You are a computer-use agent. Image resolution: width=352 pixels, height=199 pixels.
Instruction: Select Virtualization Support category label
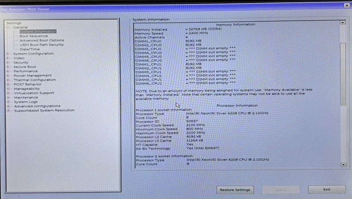[34, 93]
